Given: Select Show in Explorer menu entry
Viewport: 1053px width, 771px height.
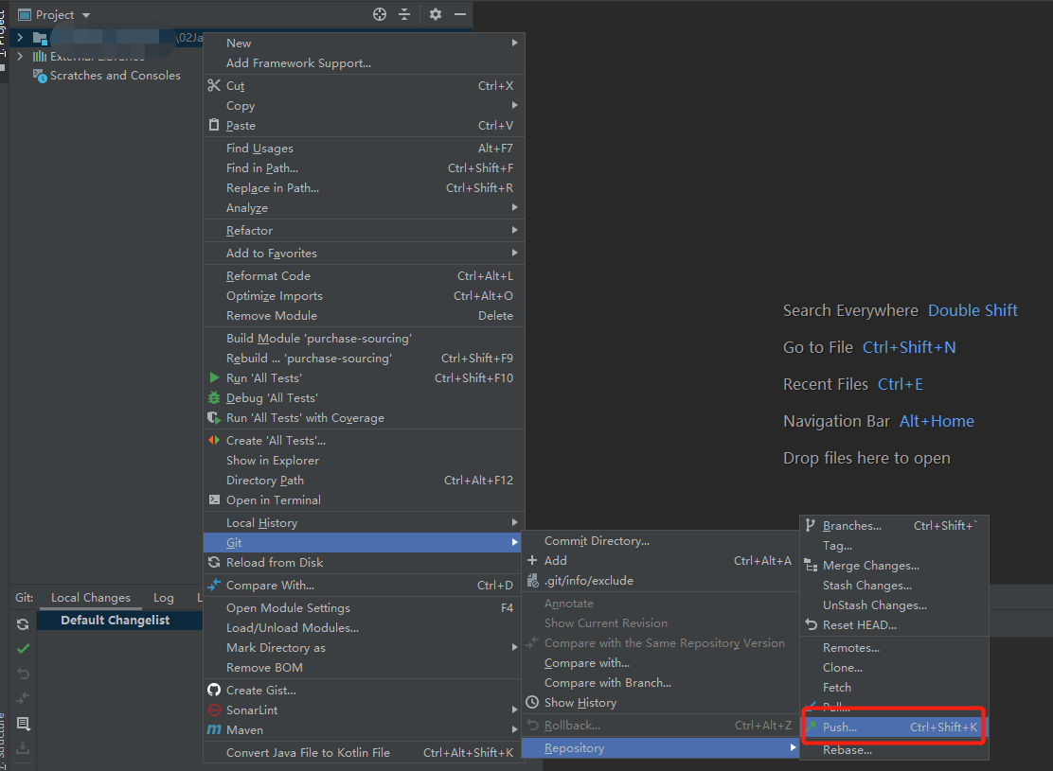Looking at the screenshot, I should coord(364,461).
